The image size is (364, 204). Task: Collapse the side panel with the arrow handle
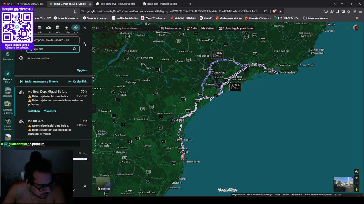(x=94, y=109)
